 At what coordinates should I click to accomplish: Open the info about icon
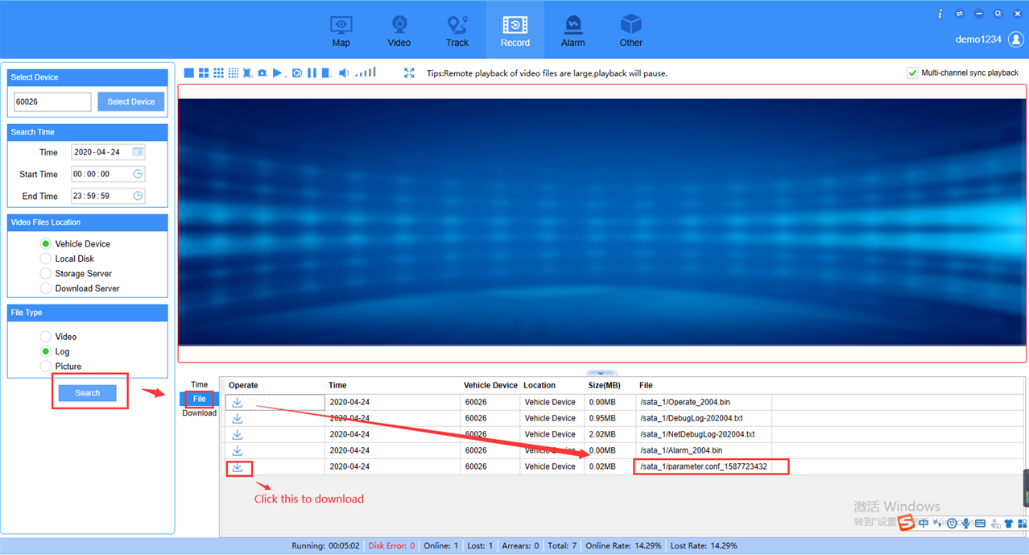point(940,14)
